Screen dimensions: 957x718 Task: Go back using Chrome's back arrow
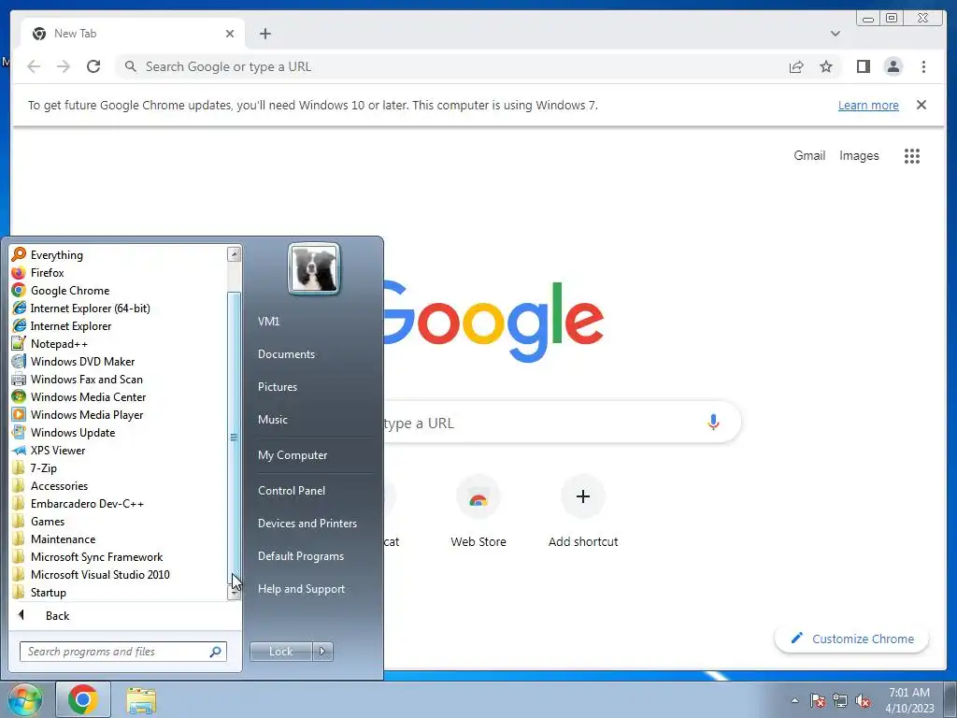pyautogui.click(x=34, y=66)
